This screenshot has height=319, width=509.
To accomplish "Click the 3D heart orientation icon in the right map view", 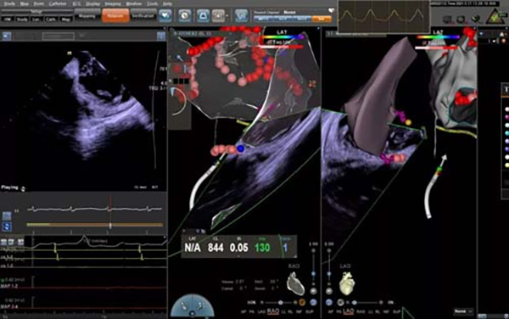I will tap(346, 283).
